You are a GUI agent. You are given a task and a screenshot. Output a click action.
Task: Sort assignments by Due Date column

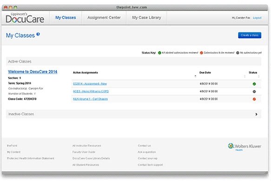205,72
